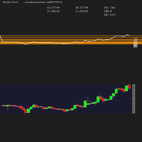142x142 pixels.
Task: Select the low value 'L: 516.98'
Action: pos(82,11)
